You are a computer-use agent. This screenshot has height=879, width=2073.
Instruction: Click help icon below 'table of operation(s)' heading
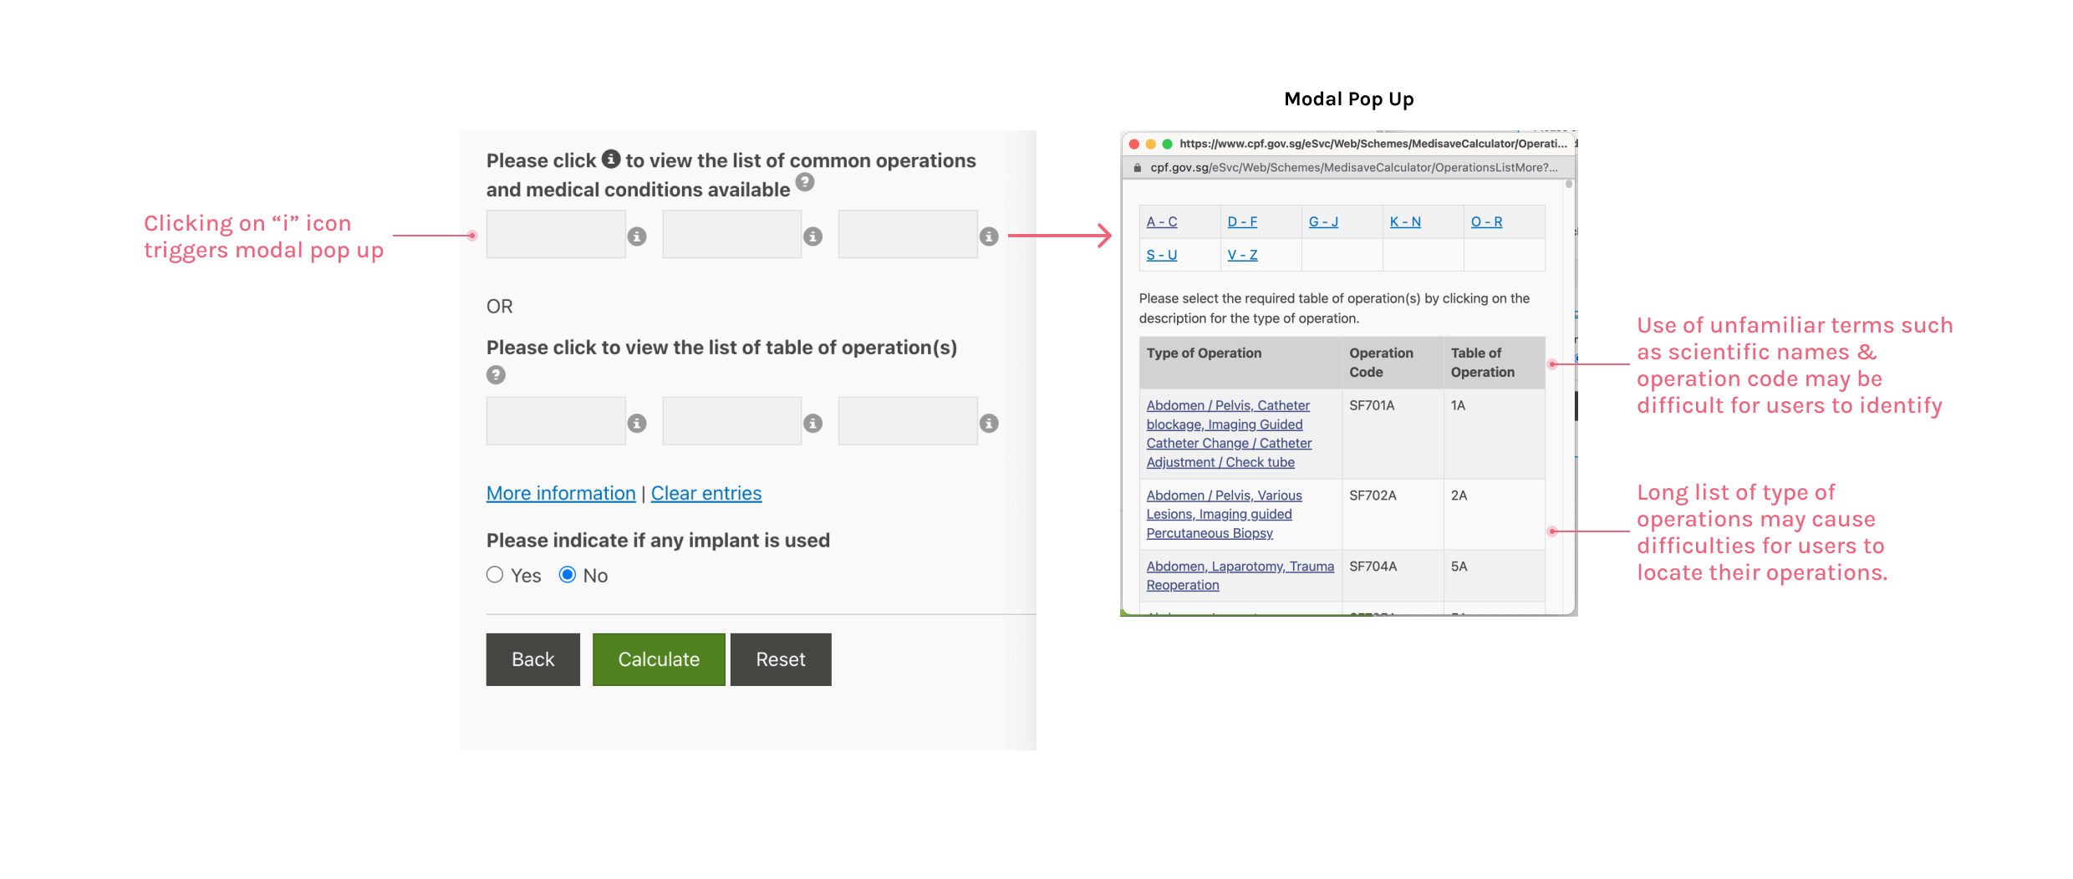[497, 375]
